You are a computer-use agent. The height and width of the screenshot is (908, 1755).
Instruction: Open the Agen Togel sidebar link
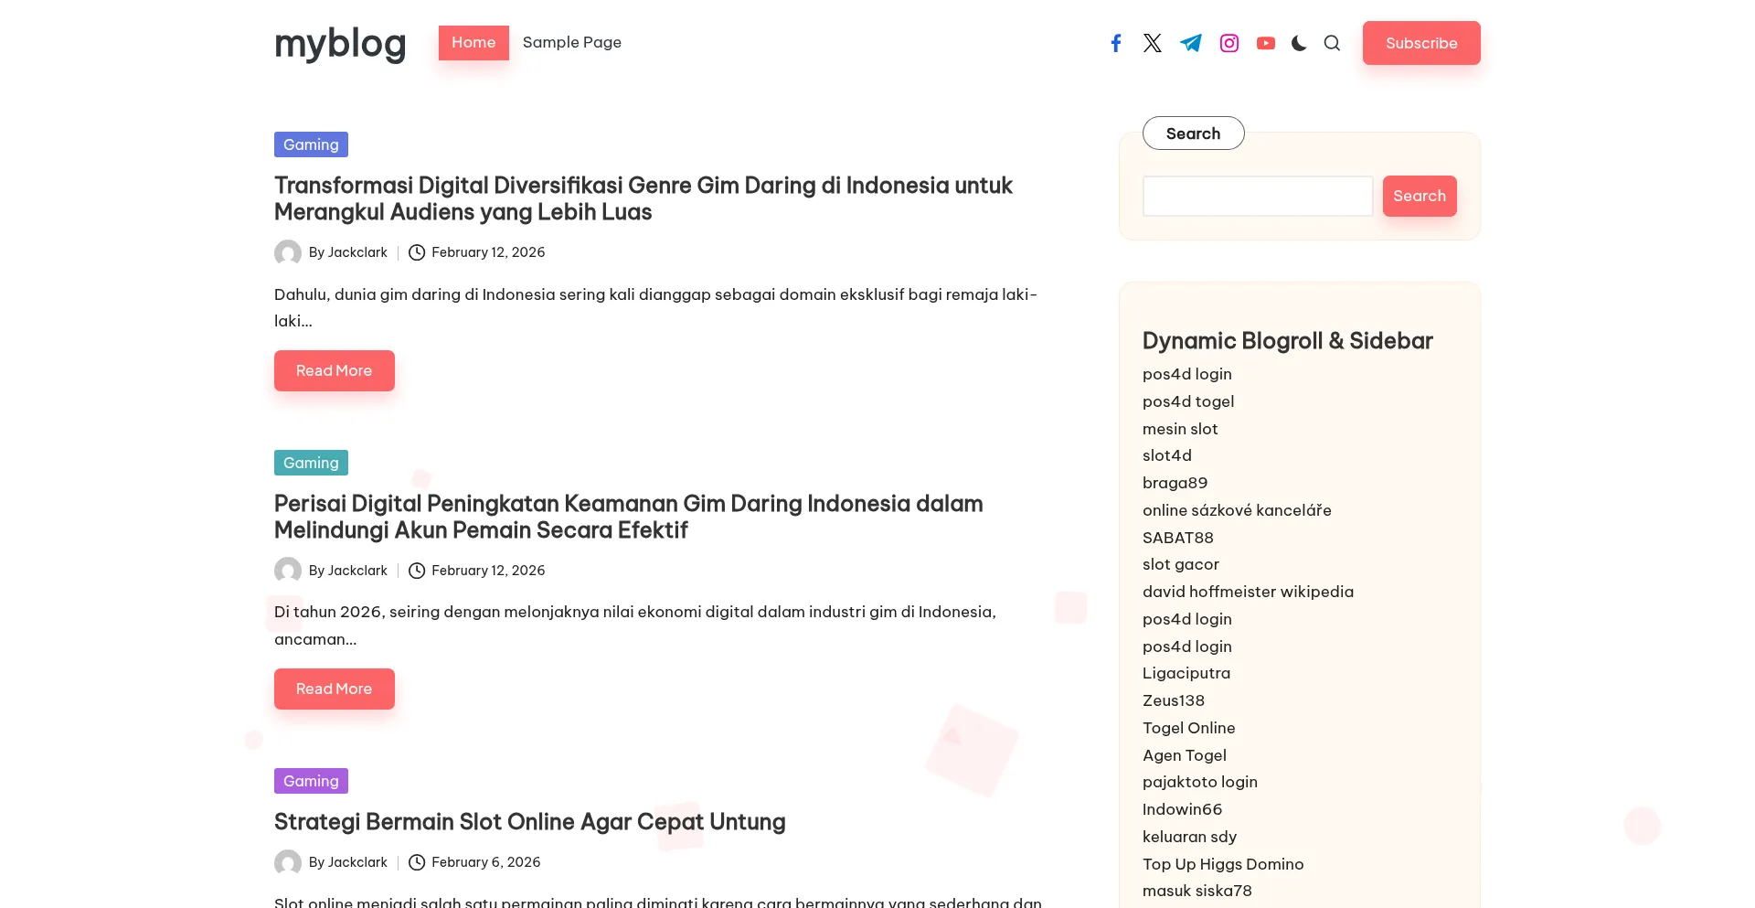tap(1185, 755)
